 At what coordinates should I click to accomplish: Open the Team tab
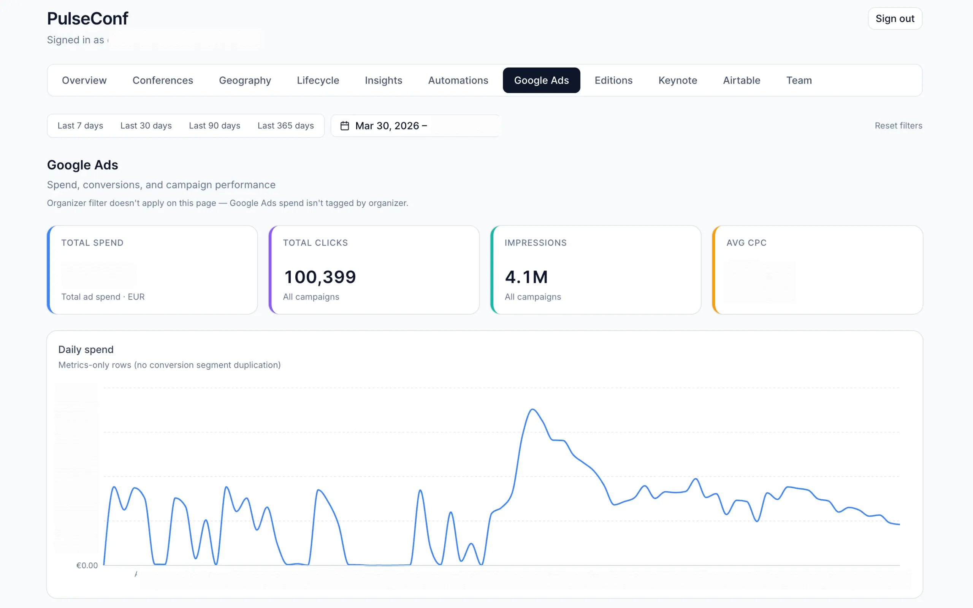[x=799, y=81]
